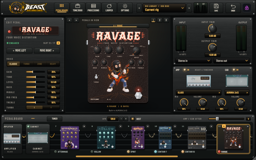Remove the Contour 7 pedal

tap(175, 126)
